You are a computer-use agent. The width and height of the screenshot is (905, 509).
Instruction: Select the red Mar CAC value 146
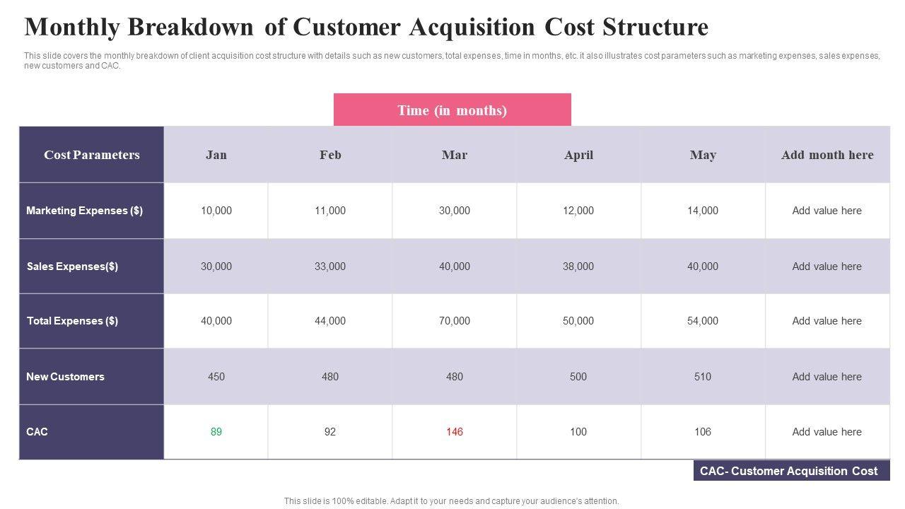pyautogui.click(x=455, y=432)
